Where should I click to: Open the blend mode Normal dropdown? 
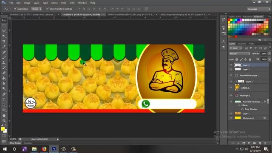pos(240,54)
